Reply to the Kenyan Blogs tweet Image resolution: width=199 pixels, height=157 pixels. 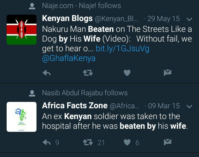click(47, 73)
